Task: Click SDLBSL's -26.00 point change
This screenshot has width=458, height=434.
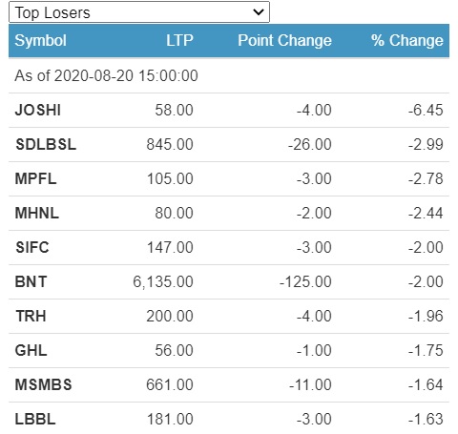Action: click(x=309, y=144)
